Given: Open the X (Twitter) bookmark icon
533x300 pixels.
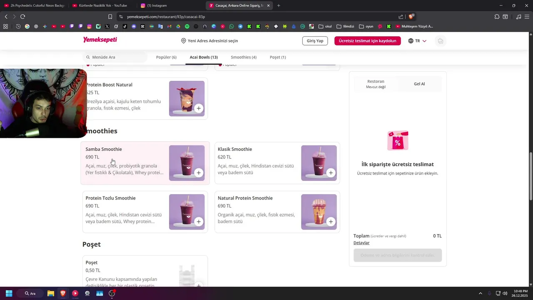Looking at the screenshot, I should pyautogui.click(x=107, y=26).
